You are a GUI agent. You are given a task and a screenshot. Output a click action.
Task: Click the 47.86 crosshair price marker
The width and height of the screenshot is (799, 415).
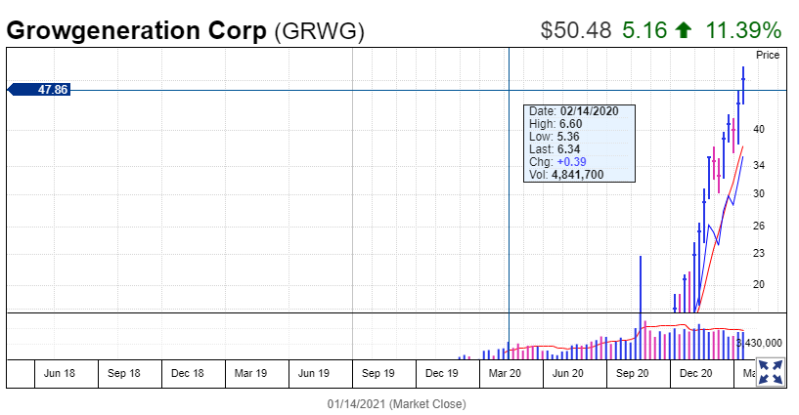coord(39,90)
